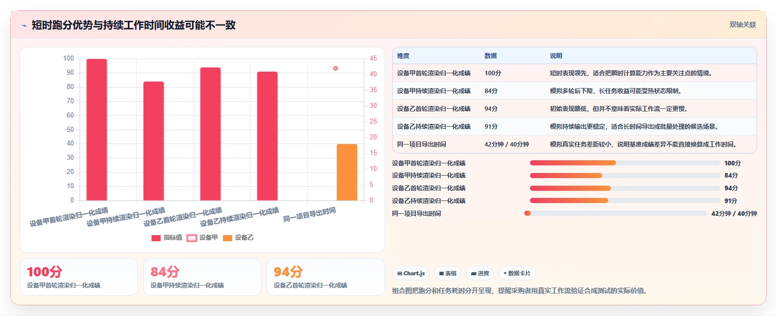Click the 设备乙首轮渲染归一化成绩 chart bar
This screenshot has height=316, width=777.
[x=210, y=134]
